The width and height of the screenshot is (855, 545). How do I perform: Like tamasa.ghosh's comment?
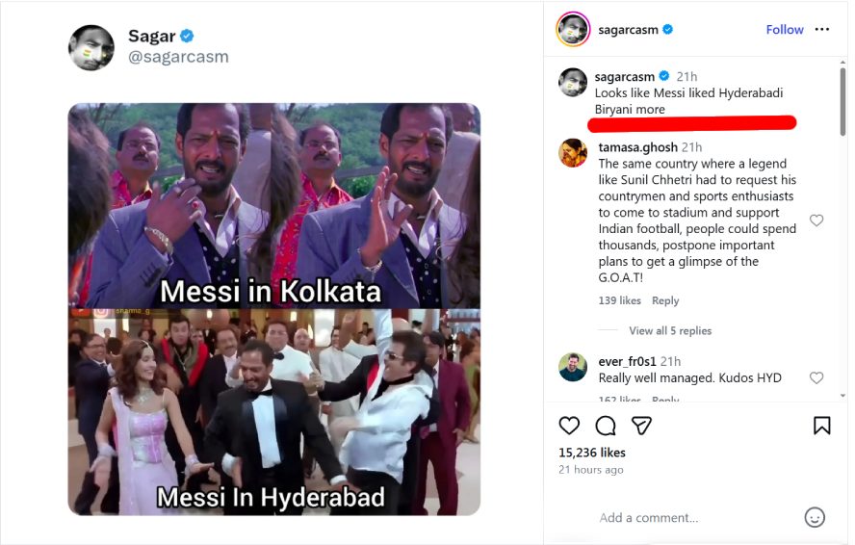click(x=816, y=221)
